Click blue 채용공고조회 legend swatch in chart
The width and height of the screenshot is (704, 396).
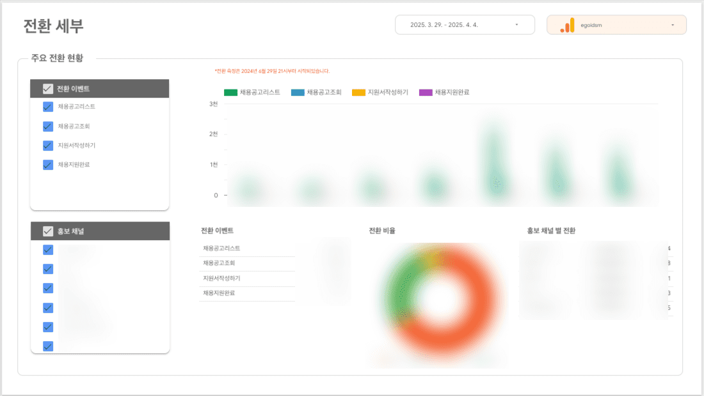coord(298,93)
